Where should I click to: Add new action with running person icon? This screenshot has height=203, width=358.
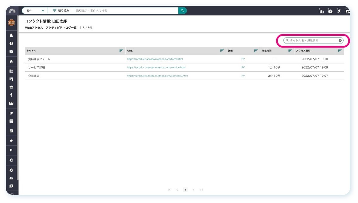(x=339, y=11)
